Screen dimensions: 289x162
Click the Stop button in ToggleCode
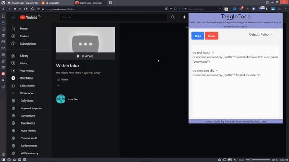198,36
